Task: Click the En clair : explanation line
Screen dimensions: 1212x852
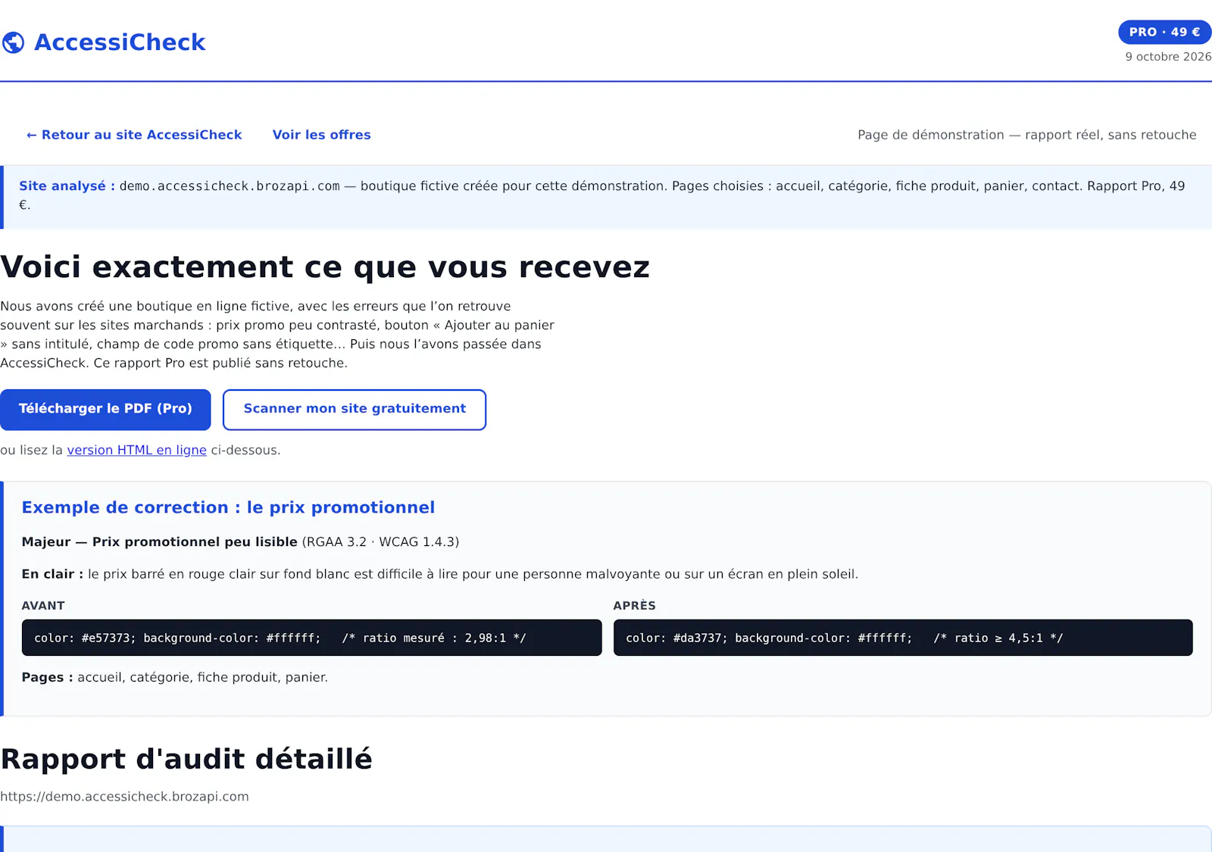Action: click(440, 574)
